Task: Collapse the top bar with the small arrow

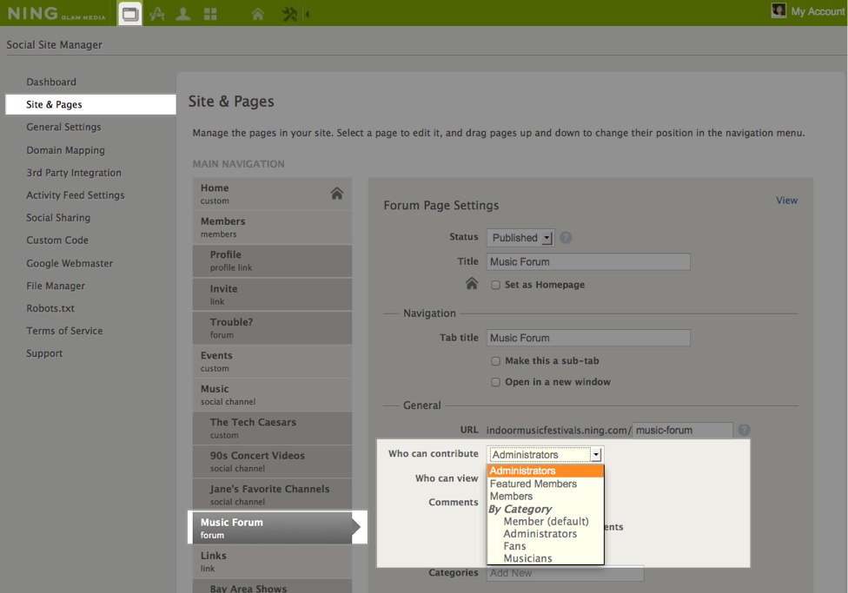Action: click(x=308, y=14)
